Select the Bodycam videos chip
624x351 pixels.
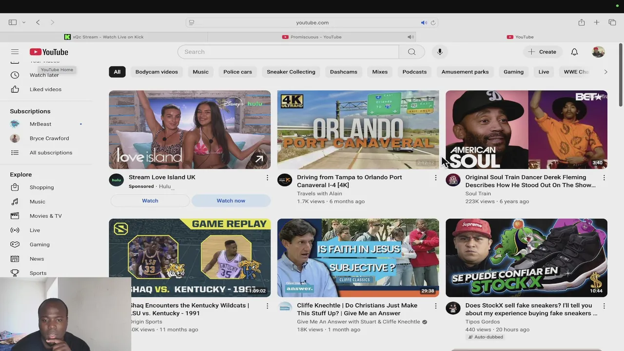click(156, 72)
